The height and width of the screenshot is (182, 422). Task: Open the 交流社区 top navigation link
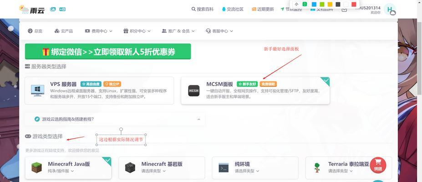click(233, 9)
